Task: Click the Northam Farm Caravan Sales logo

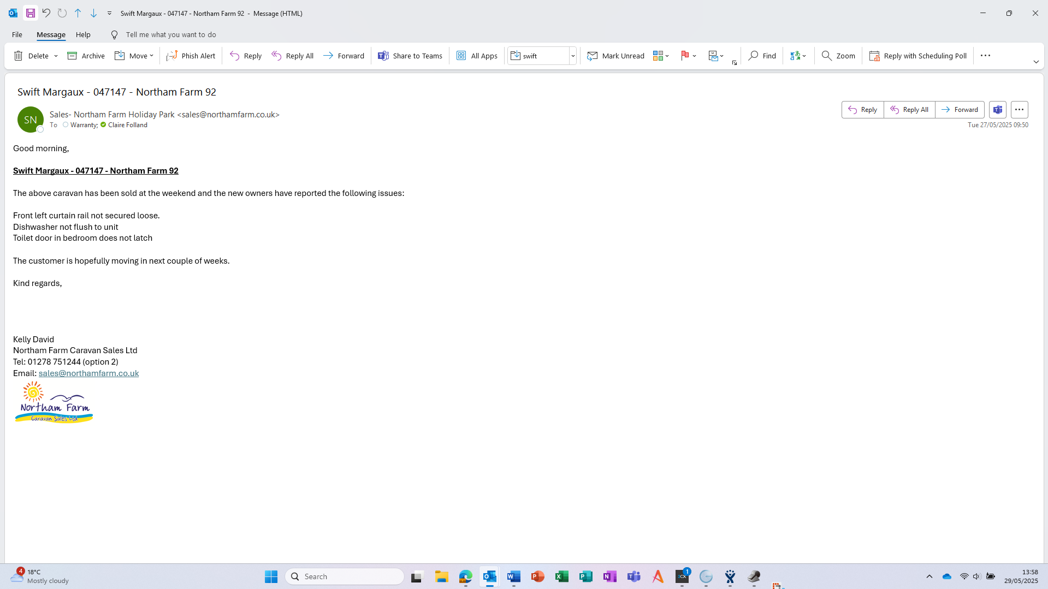Action: pyautogui.click(x=54, y=402)
